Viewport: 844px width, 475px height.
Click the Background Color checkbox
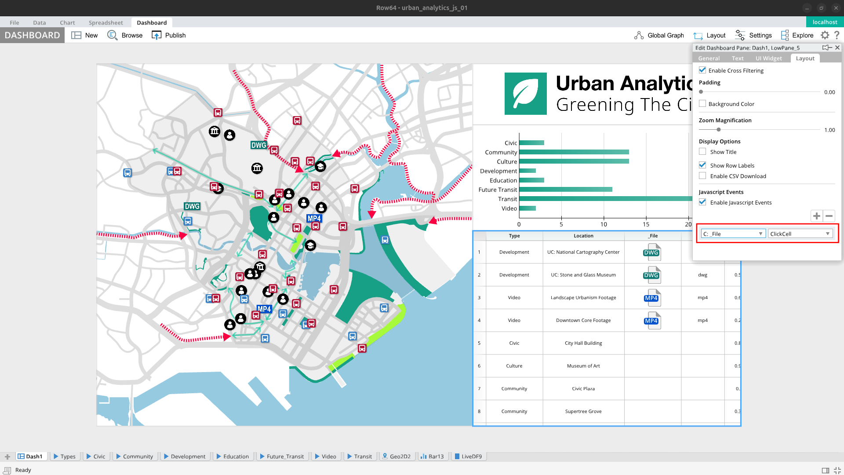click(x=702, y=104)
